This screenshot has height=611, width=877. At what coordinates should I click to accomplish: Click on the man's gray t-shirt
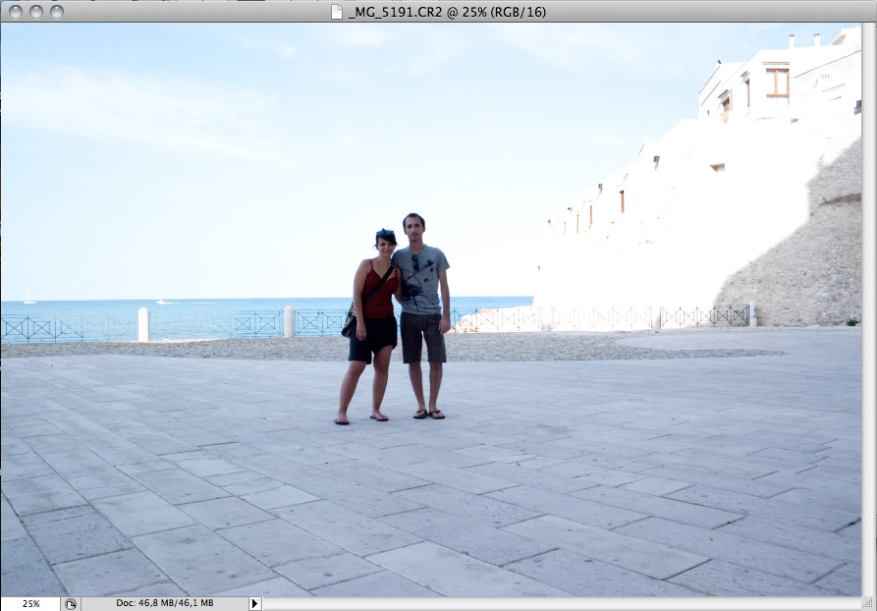422,280
